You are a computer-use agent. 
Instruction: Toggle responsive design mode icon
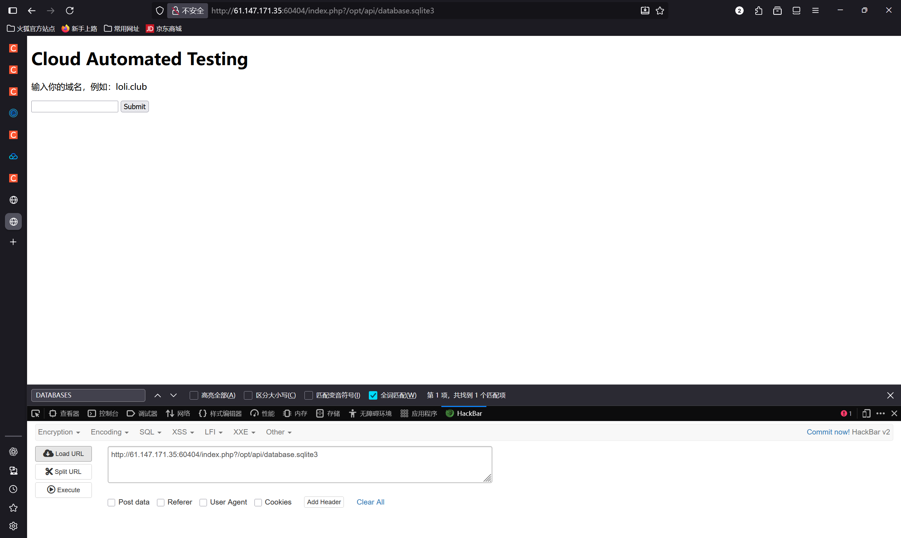pyautogui.click(x=866, y=413)
